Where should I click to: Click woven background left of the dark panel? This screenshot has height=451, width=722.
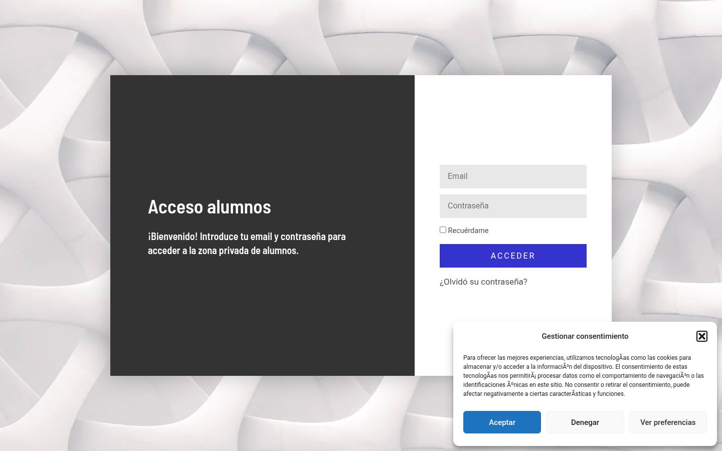(55, 225)
